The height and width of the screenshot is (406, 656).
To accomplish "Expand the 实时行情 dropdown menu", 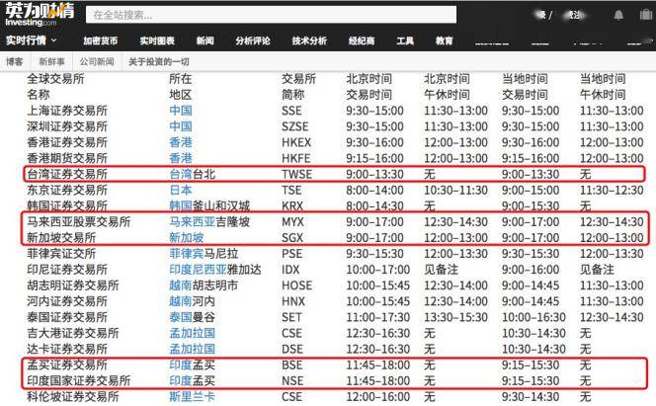I will [31, 41].
